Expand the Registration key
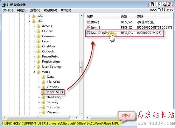Screen dimensions: 175x128 pos(34,62)
